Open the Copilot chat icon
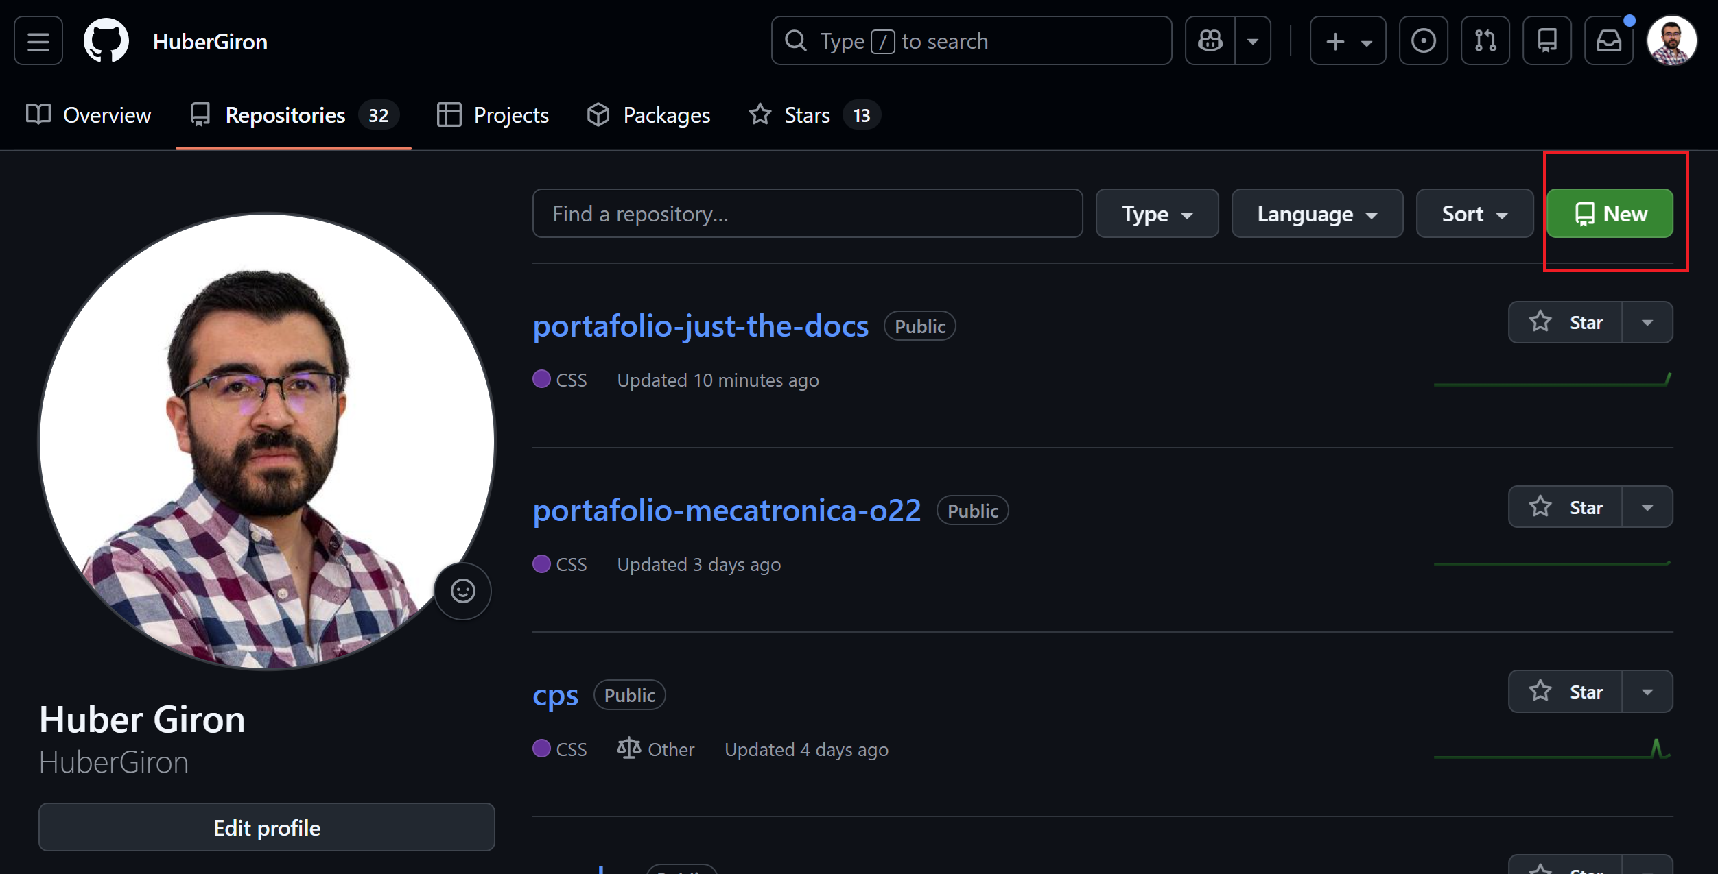This screenshot has width=1718, height=874. coord(1210,40)
